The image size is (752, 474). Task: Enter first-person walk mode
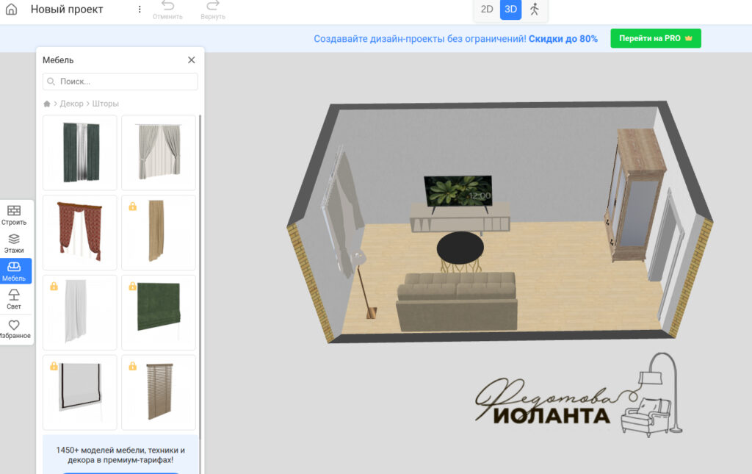click(x=535, y=9)
